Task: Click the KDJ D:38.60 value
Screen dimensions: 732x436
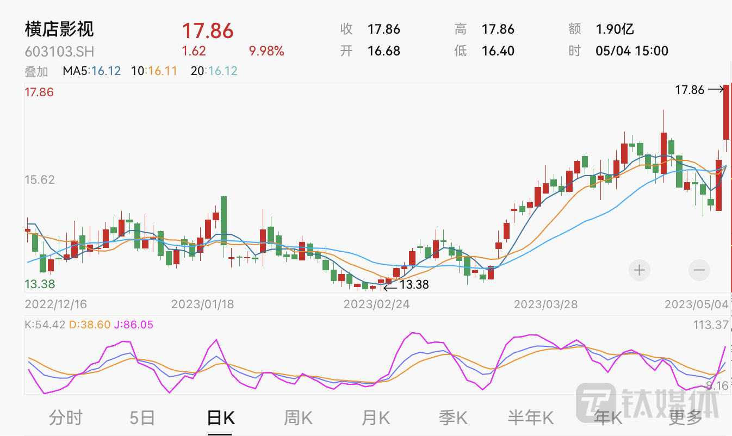Action: click(90, 325)
